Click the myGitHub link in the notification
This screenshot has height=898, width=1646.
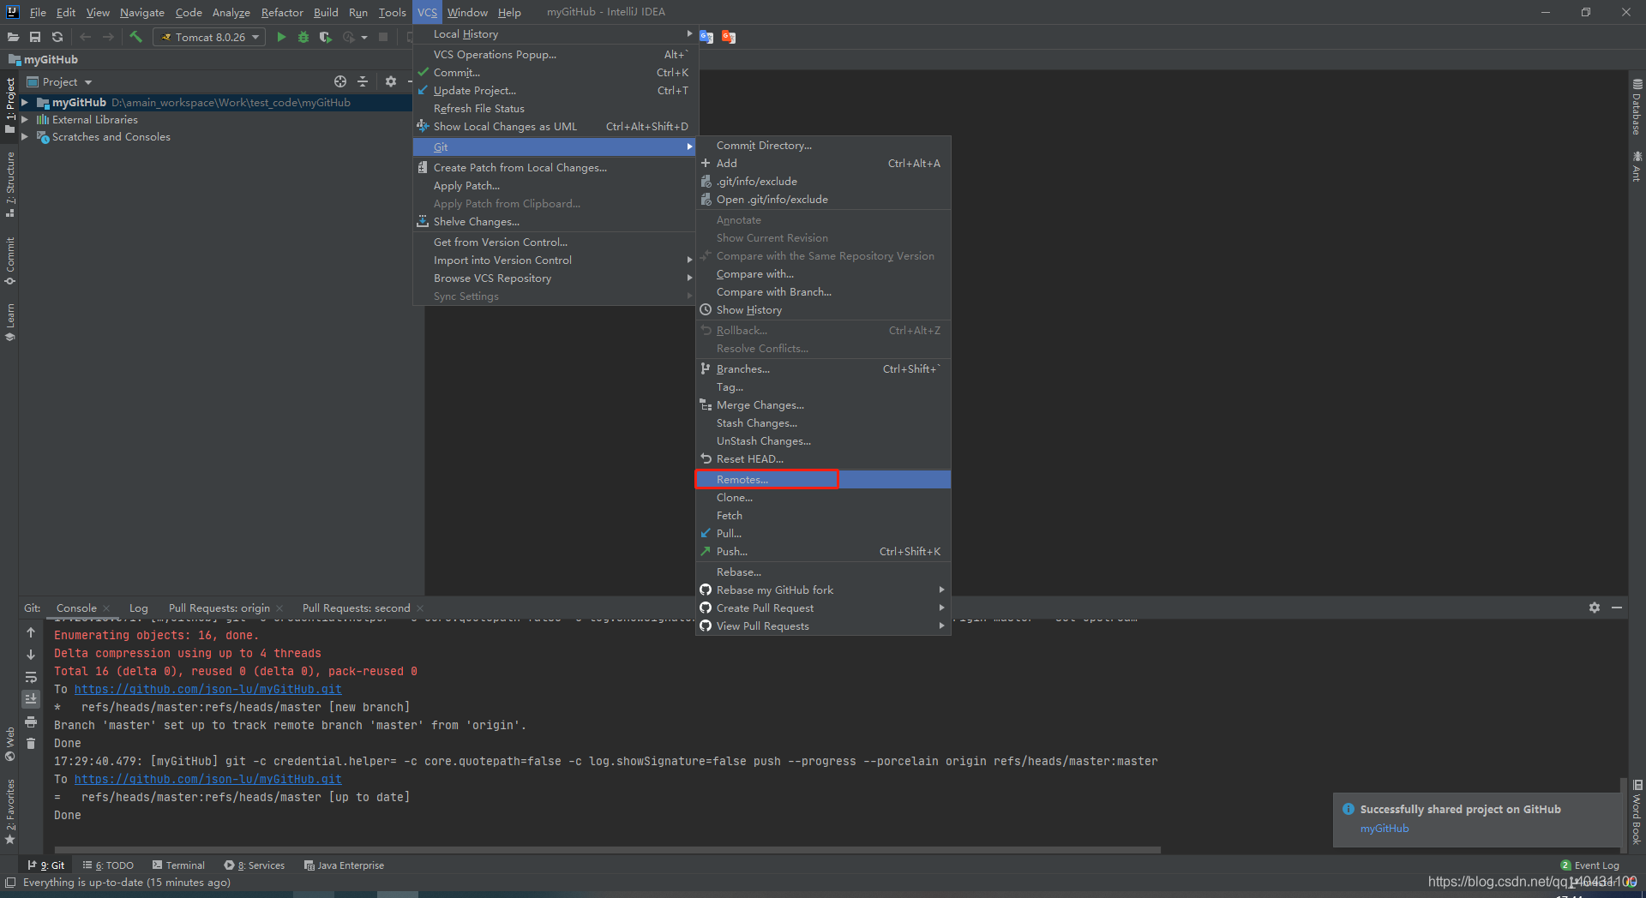(x=1385, y=829)
